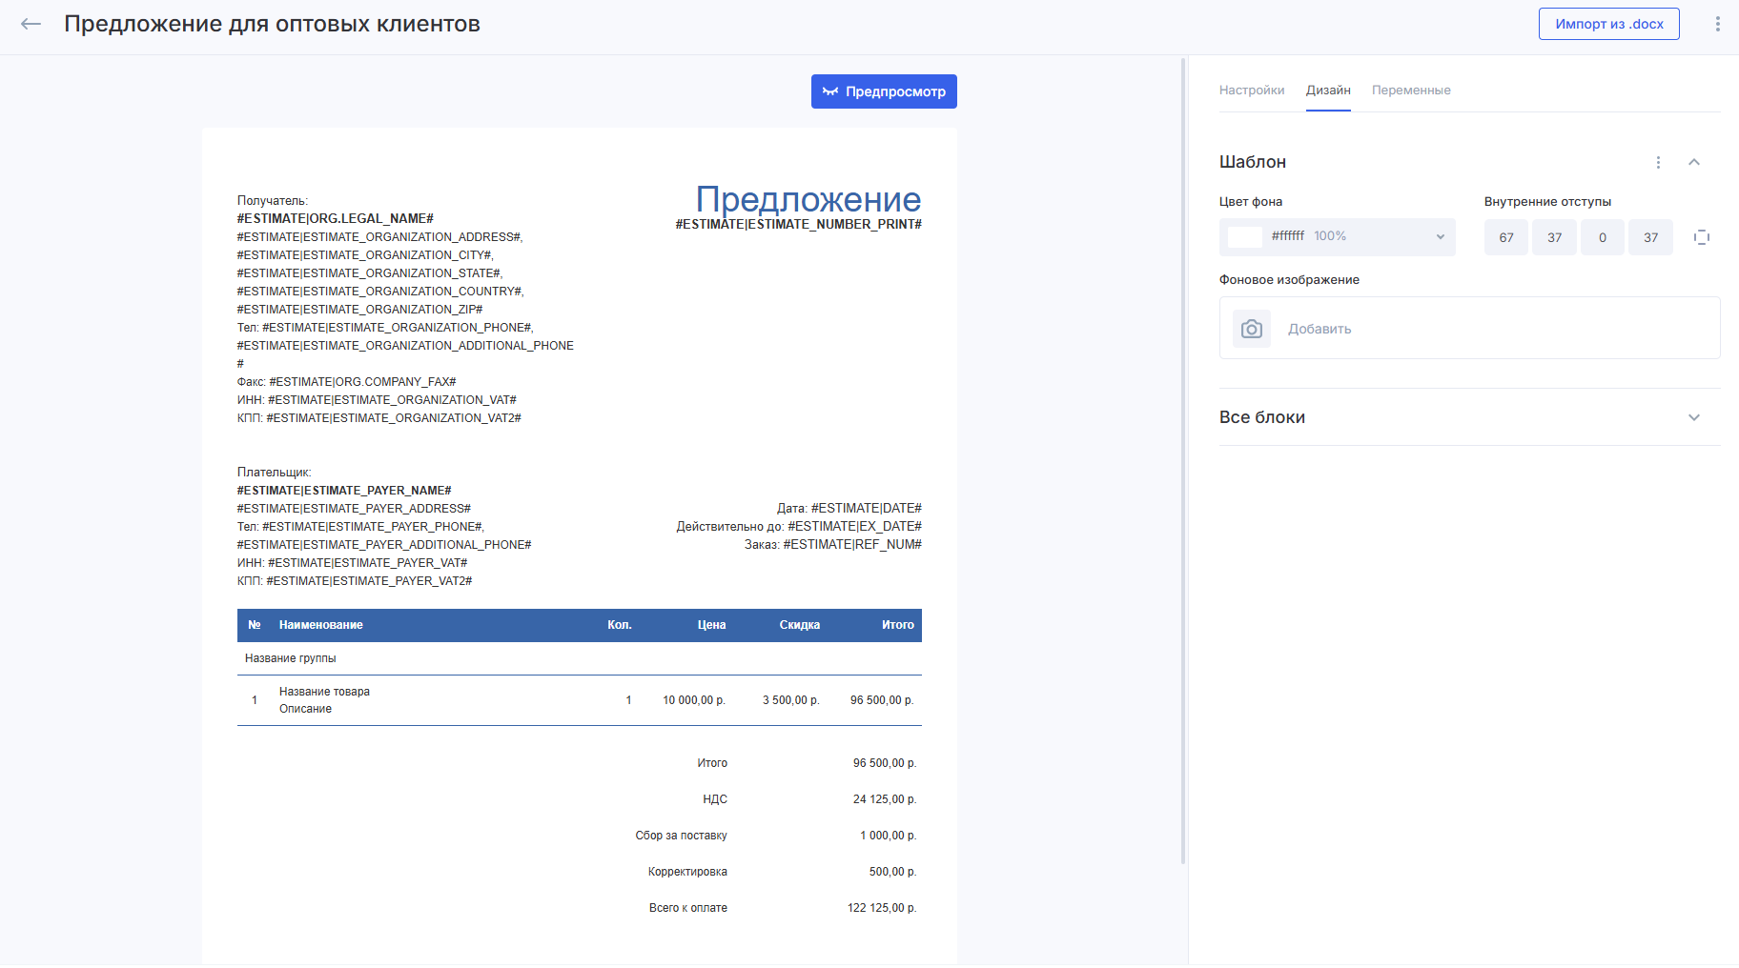Expand the Все блоки section
The height and width of the screenshot is (968, 1739).
tap(1694, 417)
